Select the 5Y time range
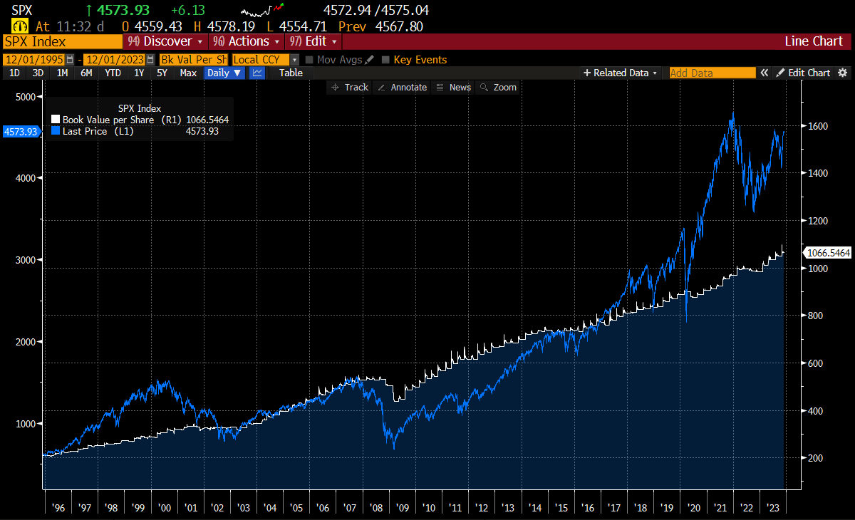 click(162, 73)
